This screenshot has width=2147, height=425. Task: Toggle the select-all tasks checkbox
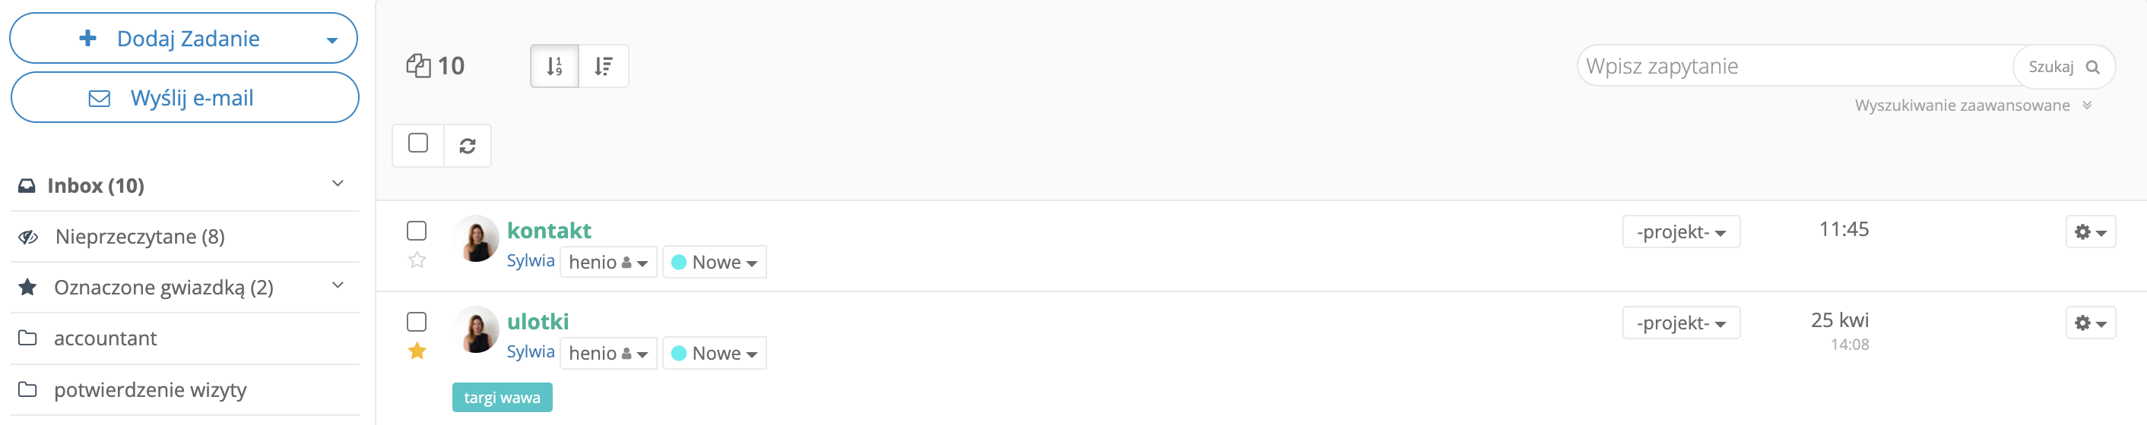pyautogui.click(x=418, y=143)
